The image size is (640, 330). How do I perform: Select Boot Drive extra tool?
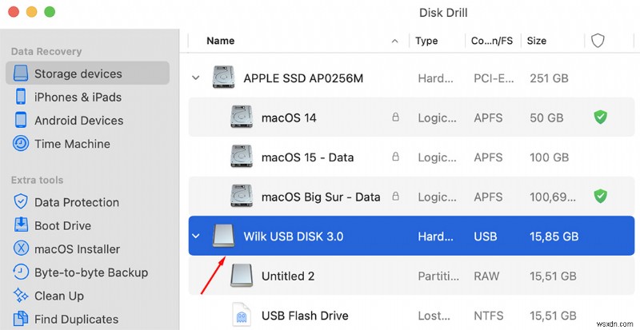point(62,225)
